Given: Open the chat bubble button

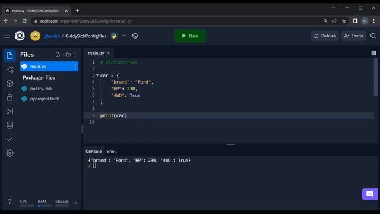Looking at the screenshot, I should pos(369,194).
